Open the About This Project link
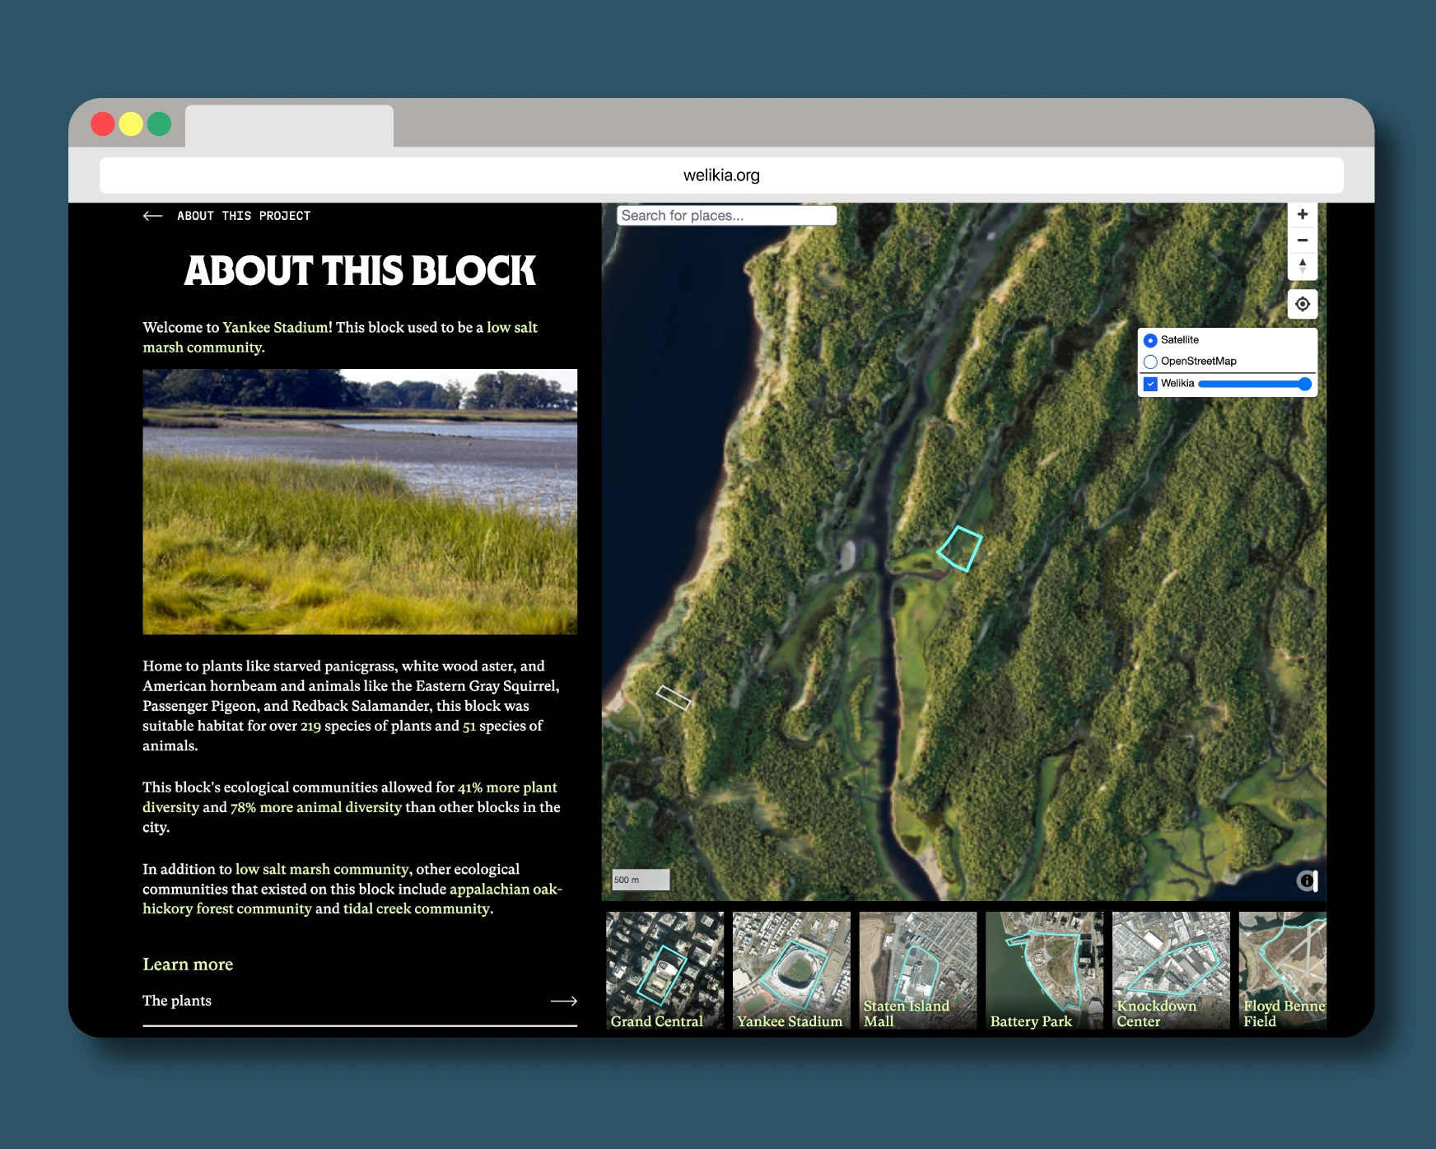The width and height of the screenshot is (1436, 1149). (x=244, y=216)
